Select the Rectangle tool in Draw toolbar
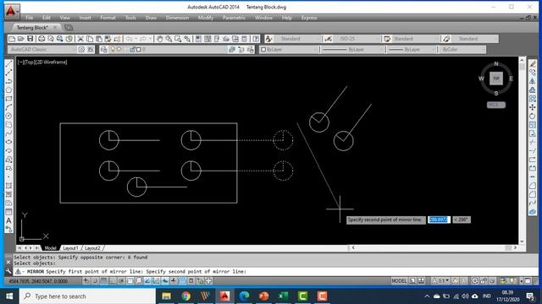Viewport: 542px width, 304px height. (8, 99)
